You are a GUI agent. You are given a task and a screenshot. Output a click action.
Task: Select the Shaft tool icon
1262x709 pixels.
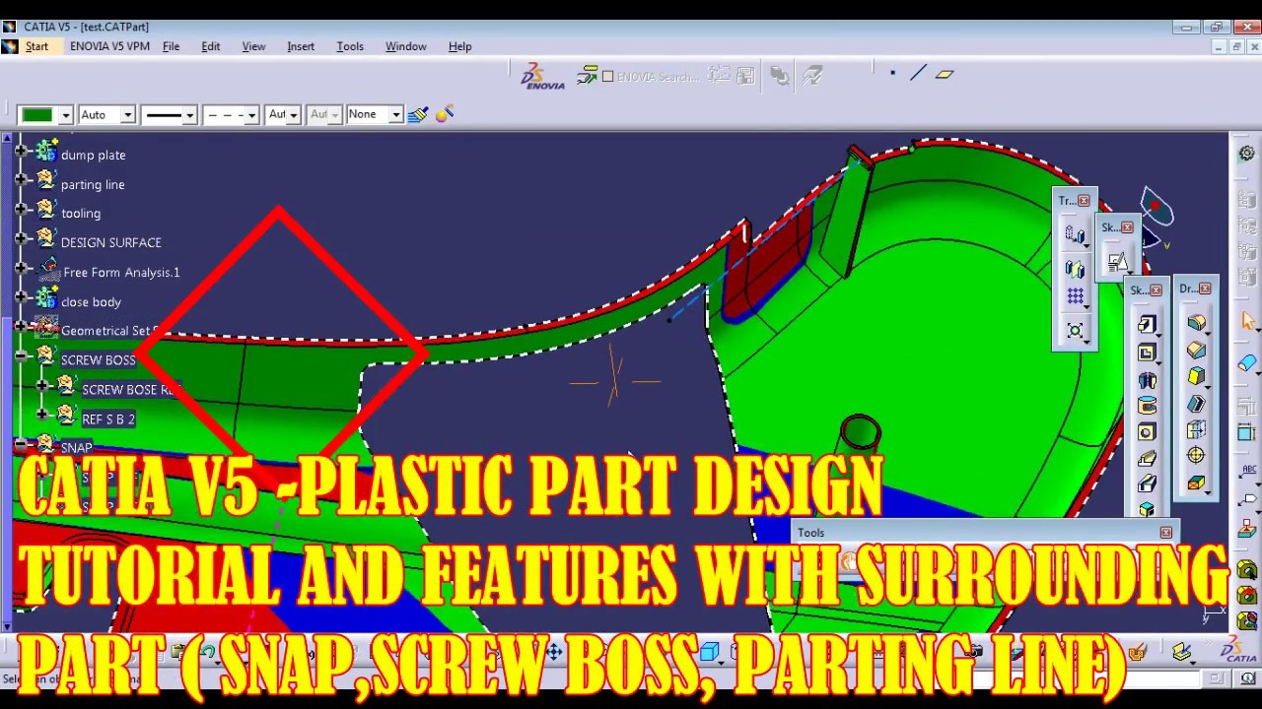[x=1146, y=379]
